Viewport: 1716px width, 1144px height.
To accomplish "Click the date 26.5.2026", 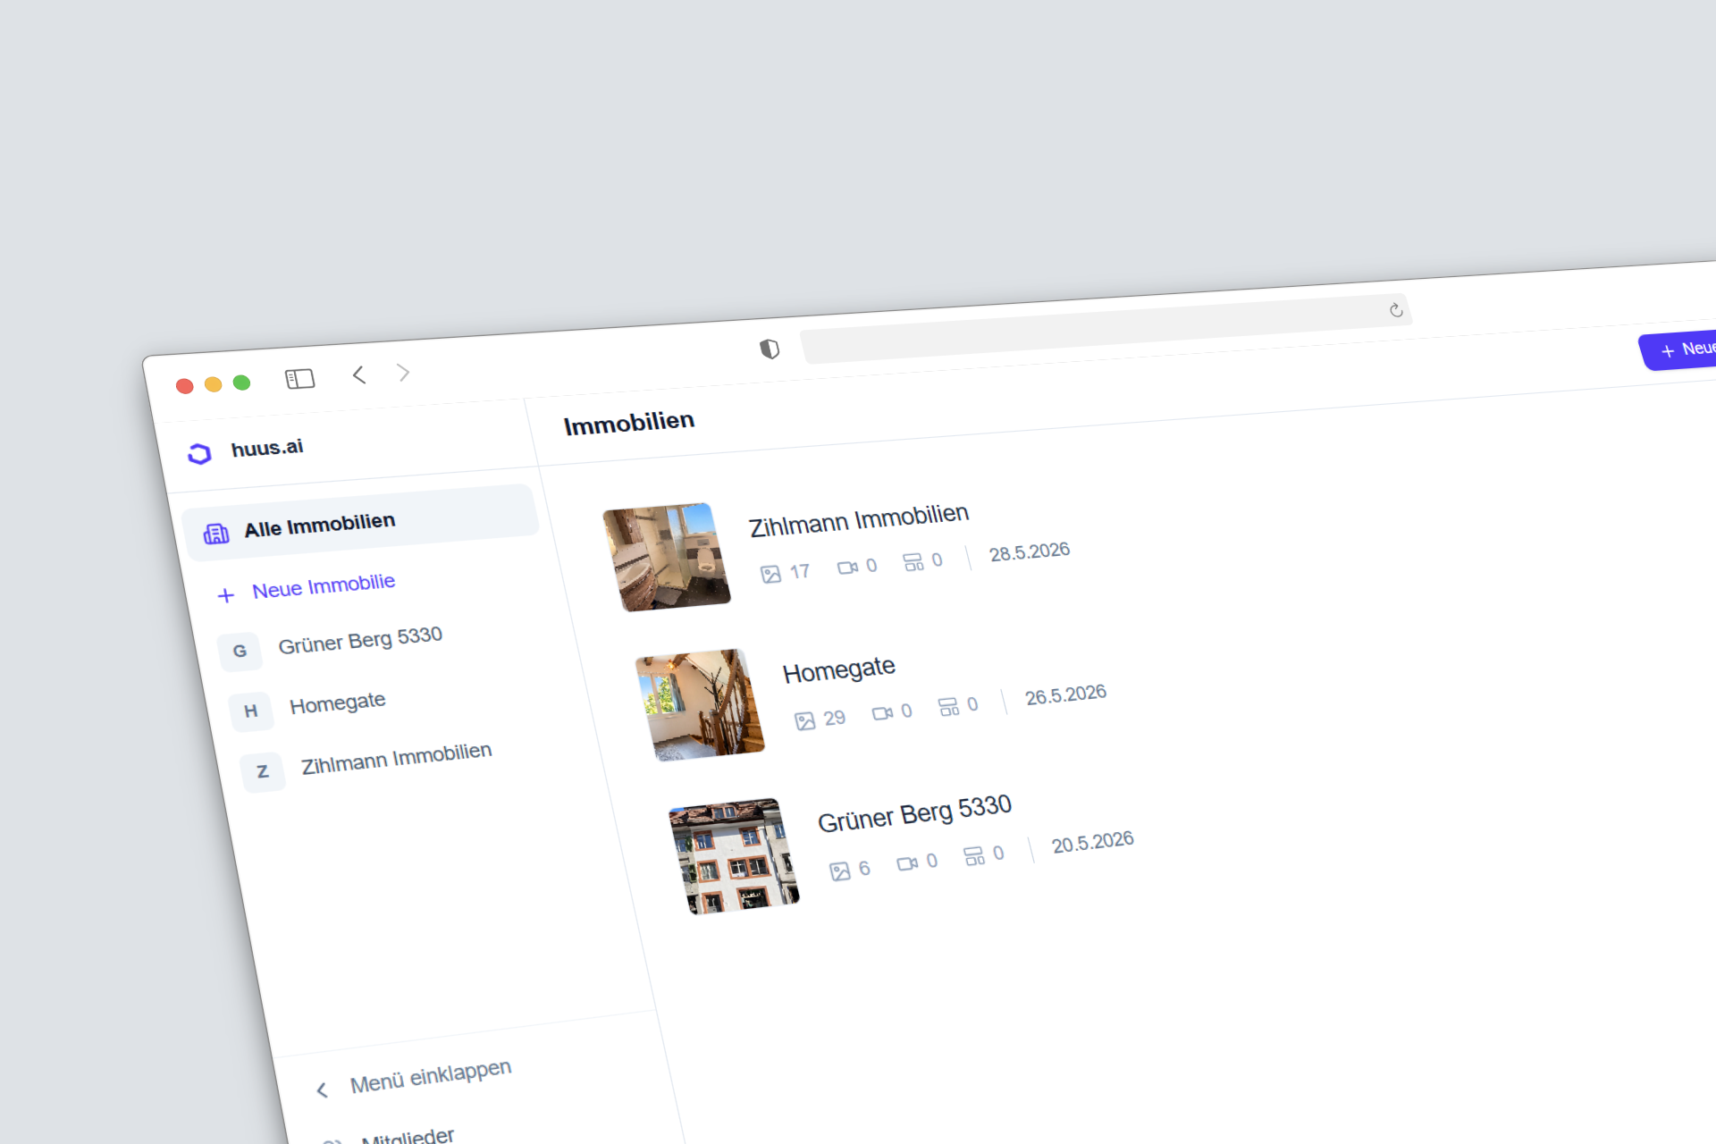I will click(1065, 695).
